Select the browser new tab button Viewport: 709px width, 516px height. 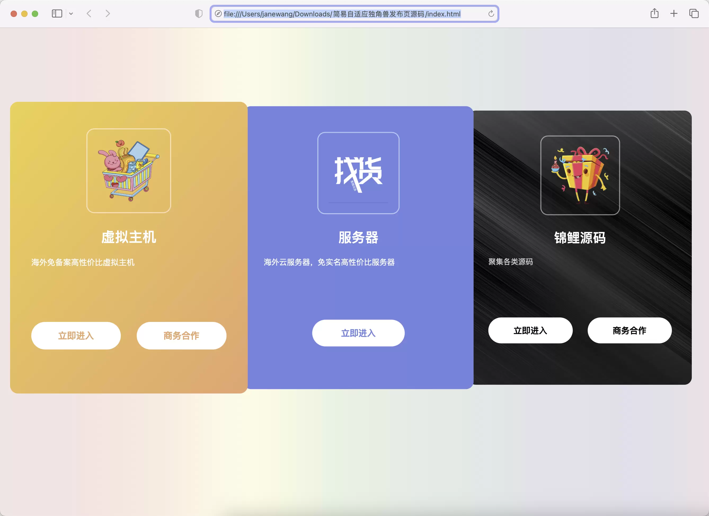click(x=673, y=13)
